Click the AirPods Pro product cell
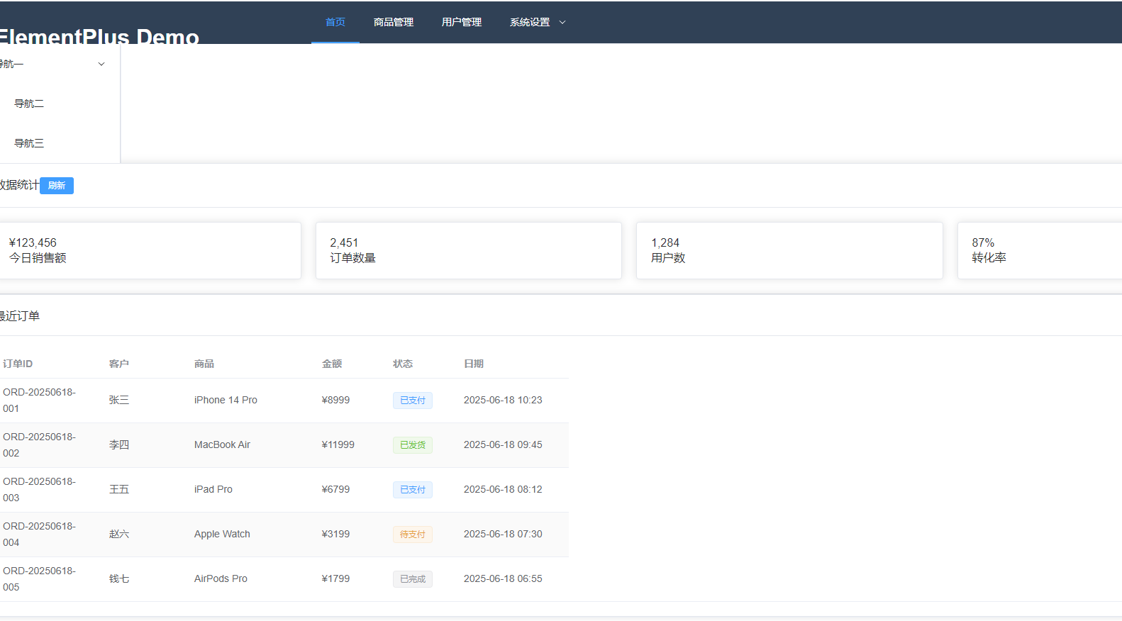Image resolution: width=1122 pixels, height=621 pixels. (x=221, y=578)
